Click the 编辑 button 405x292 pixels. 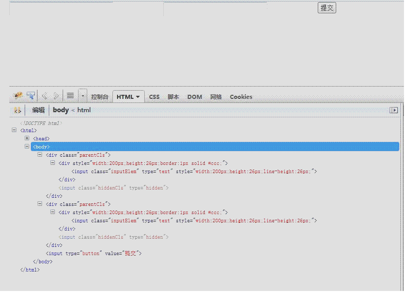pyautogui.click(x=38, y=110)
